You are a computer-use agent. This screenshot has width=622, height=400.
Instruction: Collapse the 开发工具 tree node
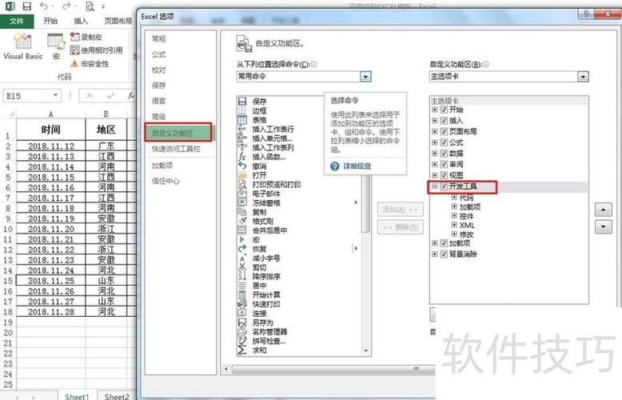point(434,186)
